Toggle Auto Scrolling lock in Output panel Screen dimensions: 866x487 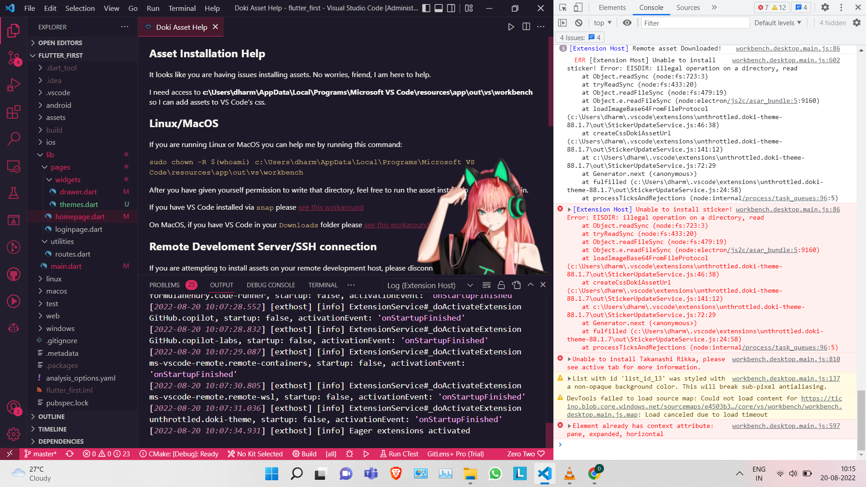coord(501,285)
